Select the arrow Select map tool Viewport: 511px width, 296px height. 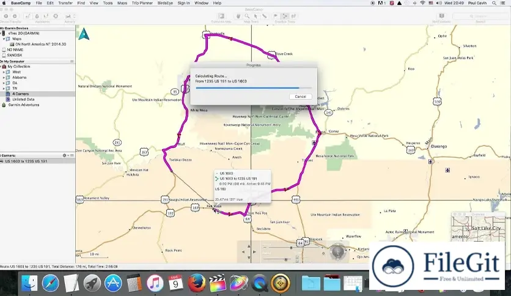point(256,16)
